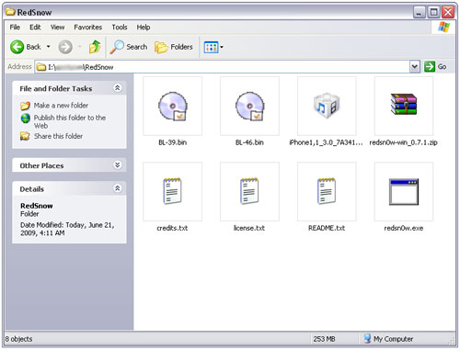460x350 pixels.
Task: Click the BL-46.bin file name
Action: 249,142
